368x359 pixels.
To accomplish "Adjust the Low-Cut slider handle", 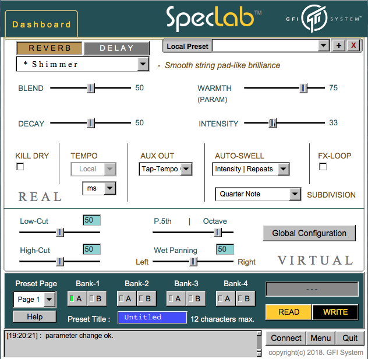I will 60,233.
